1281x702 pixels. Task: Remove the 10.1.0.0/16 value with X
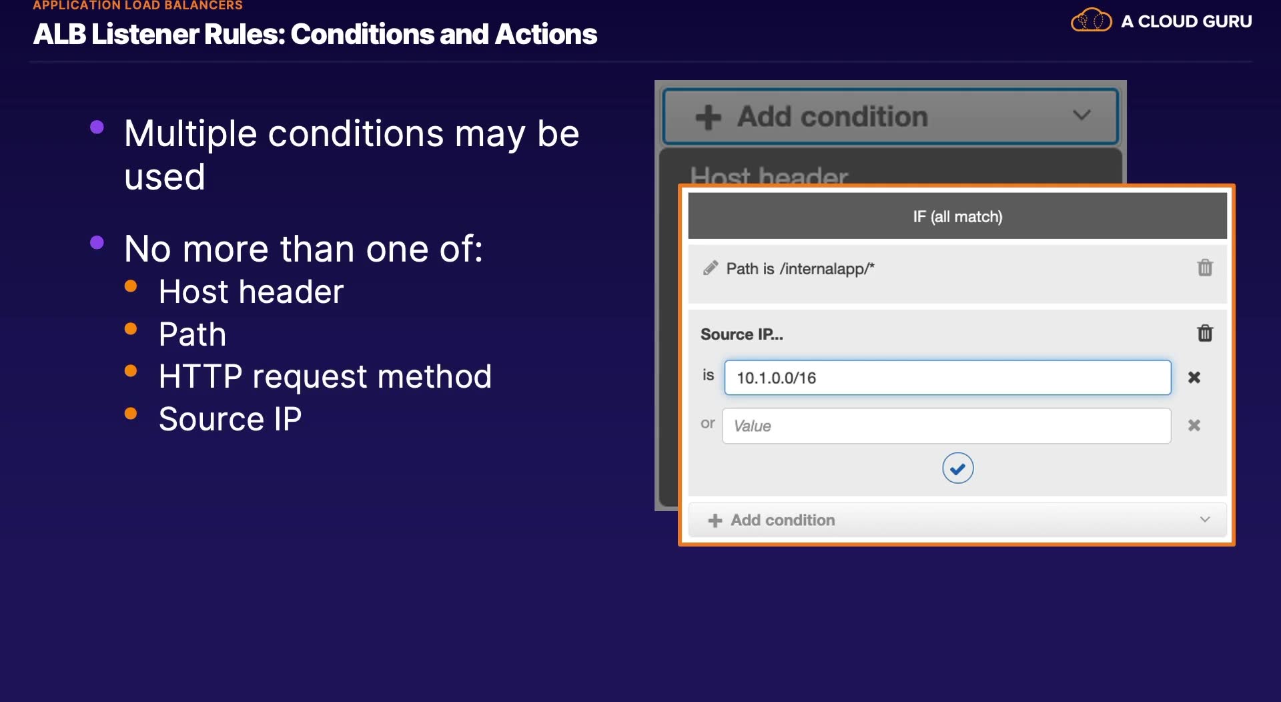(1194, 378)
